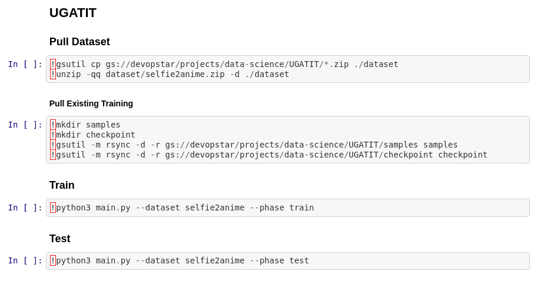Screen dimensions: 547x281
Task: Click the "Pull Dataset" section heading
Action: 79,42
